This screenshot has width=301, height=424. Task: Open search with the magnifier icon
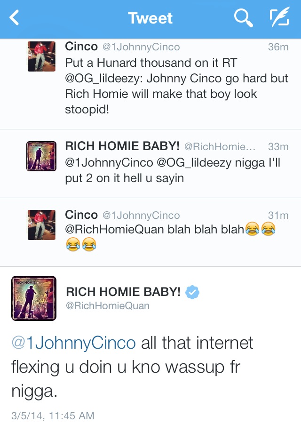244,18
